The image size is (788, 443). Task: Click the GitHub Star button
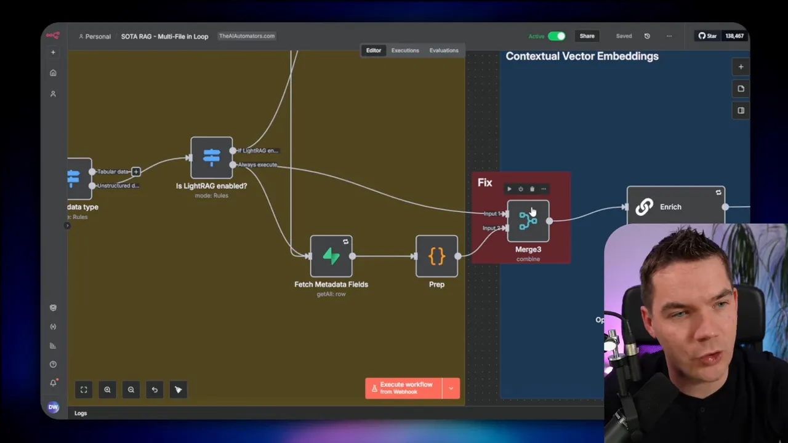(x=707, y=36)
